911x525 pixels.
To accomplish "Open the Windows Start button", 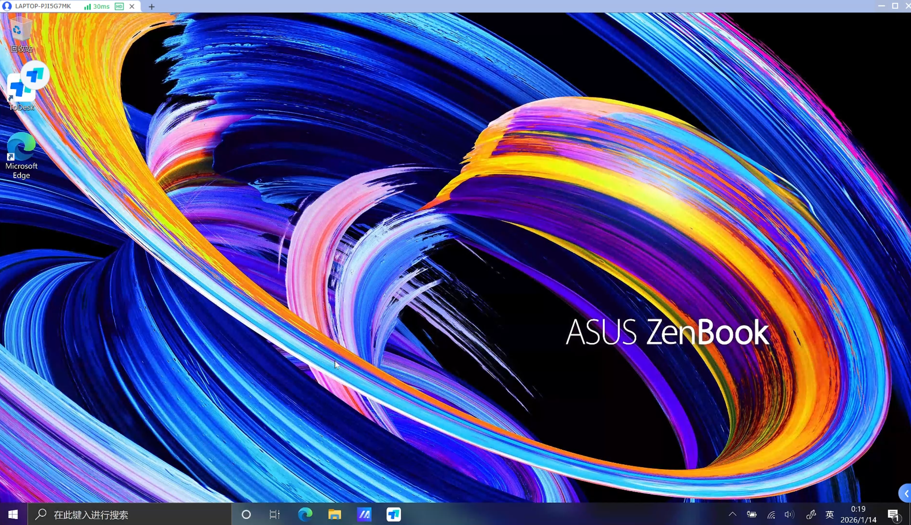I will click(13, 514).
